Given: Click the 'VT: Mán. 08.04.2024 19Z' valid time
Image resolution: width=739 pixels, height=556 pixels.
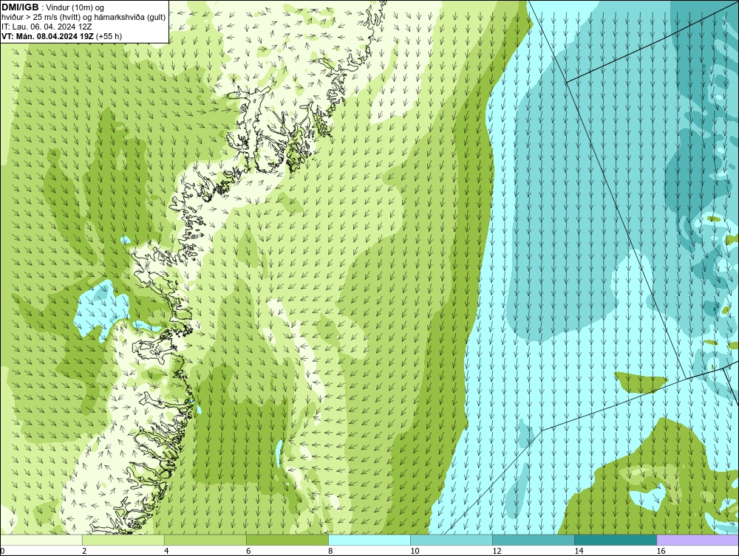Looking at the screenshot, I should [x=47, y=36].
